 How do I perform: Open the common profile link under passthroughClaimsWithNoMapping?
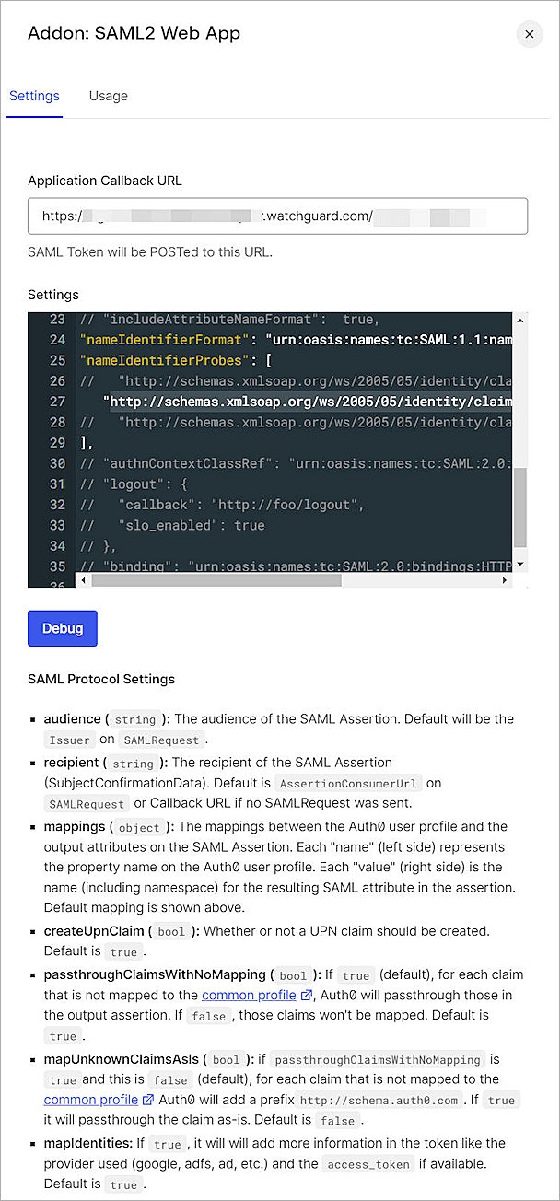[x=249, y=993]
